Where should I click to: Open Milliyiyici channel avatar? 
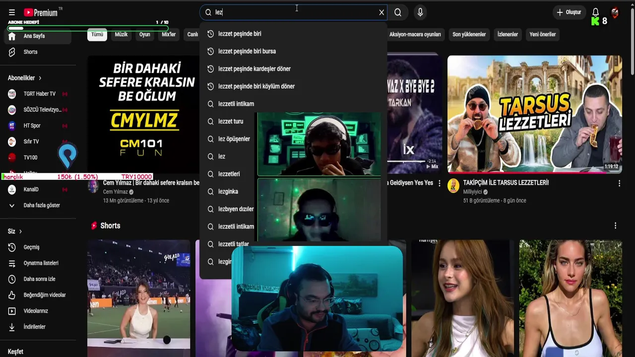point(453,186)
